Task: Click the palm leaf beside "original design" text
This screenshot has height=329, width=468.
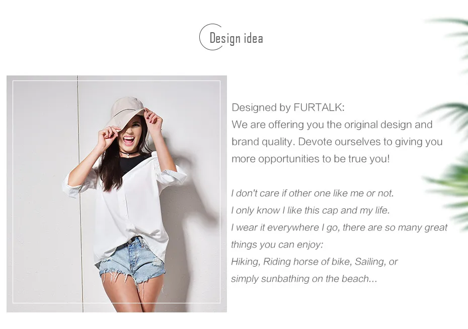Action: point(447,116)
